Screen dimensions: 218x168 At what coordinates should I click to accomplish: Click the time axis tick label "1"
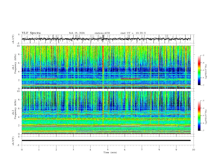click(39, 150)
